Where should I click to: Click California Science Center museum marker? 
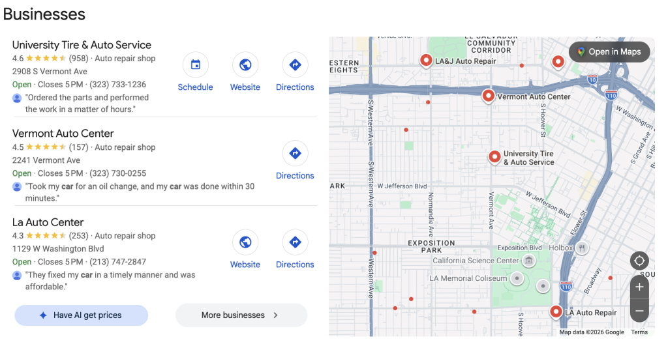[528, 260]
